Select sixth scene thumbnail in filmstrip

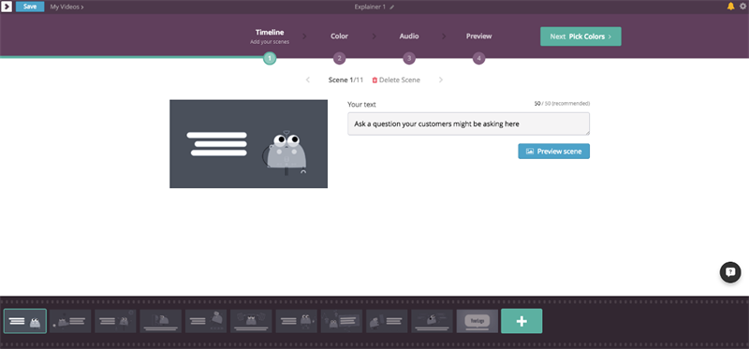point(251,321)
